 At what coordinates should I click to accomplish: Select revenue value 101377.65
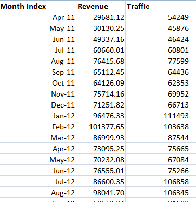tap(101, 127)
